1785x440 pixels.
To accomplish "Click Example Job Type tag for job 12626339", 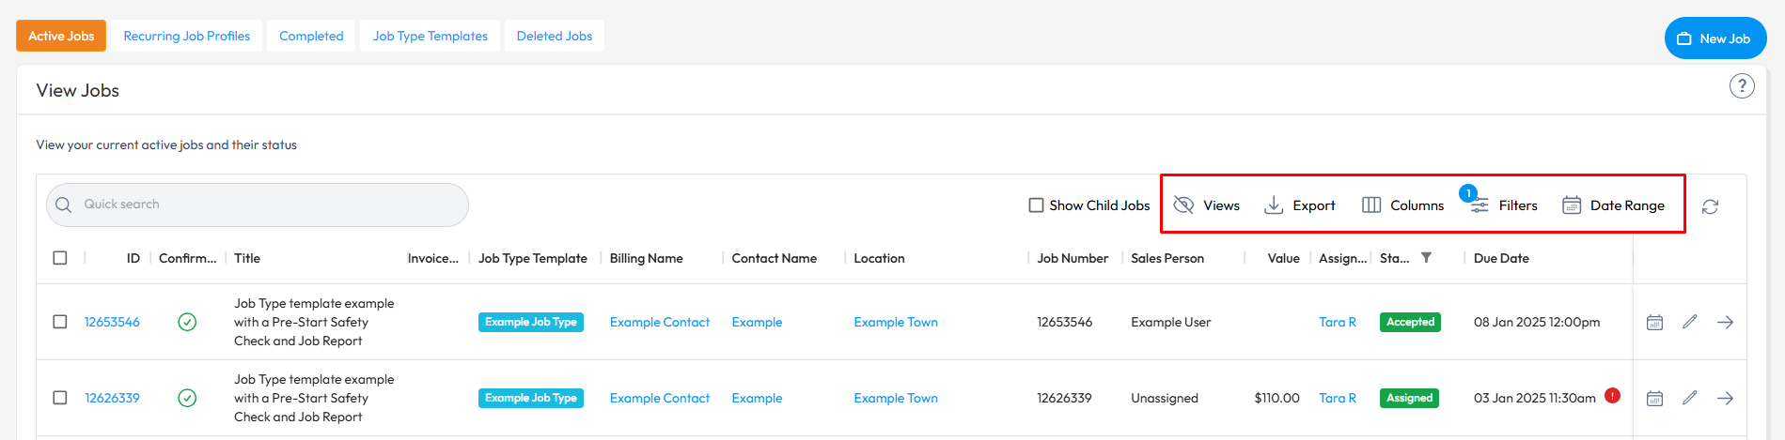I will point(531,398).
